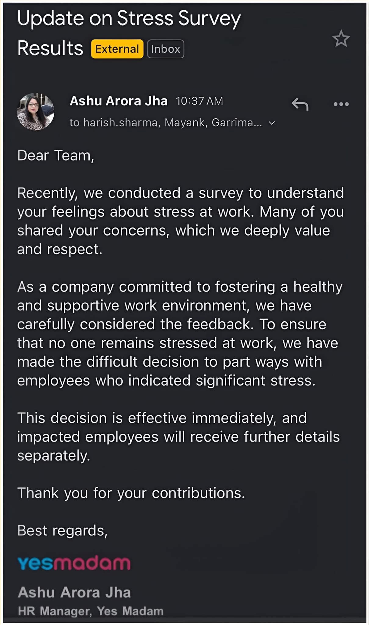Tap the paragraph This decision is effective immediately
The image size is (369, 625).
coord(178,437)
